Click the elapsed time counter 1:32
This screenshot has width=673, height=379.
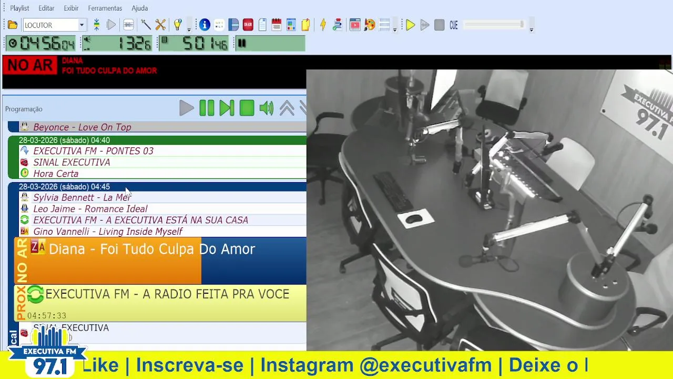click(x=117, y=44)
